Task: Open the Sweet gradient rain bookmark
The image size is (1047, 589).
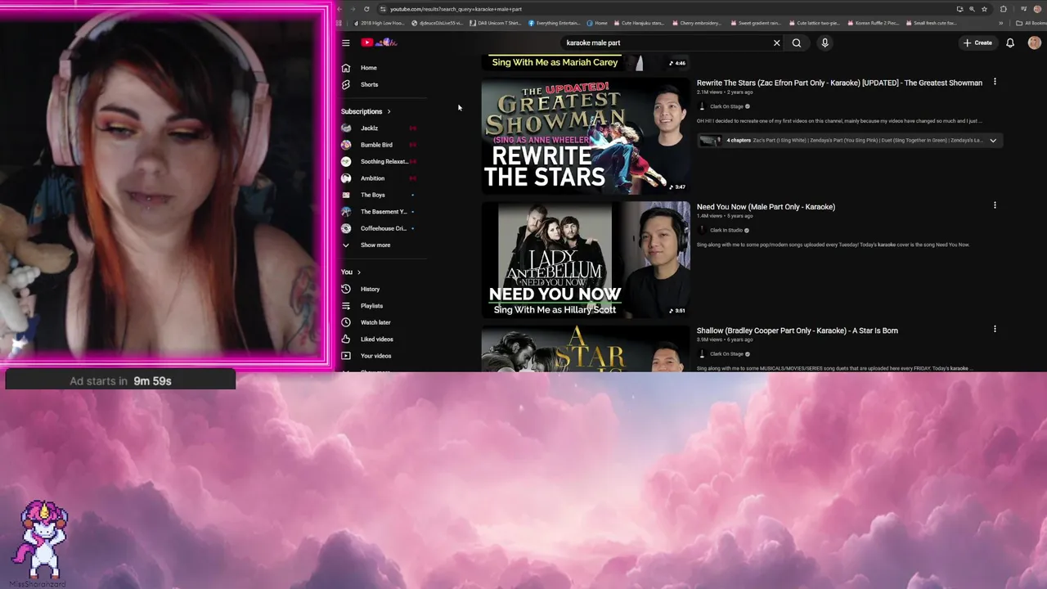Action: (756, 23)
